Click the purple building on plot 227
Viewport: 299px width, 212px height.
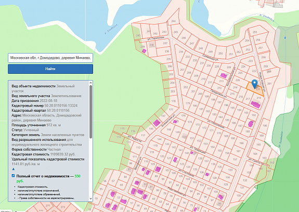point(224,75)
